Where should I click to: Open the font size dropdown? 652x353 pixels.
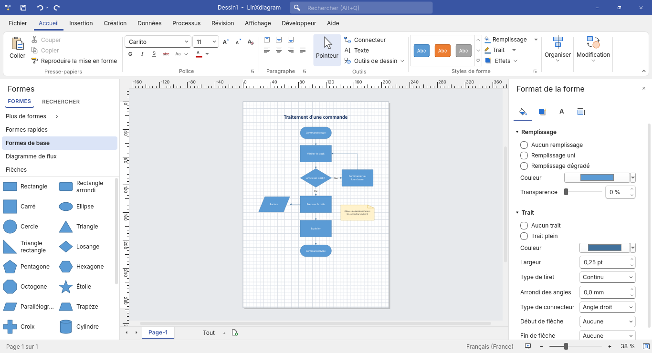pyautogui.click(x=214, y=42)
